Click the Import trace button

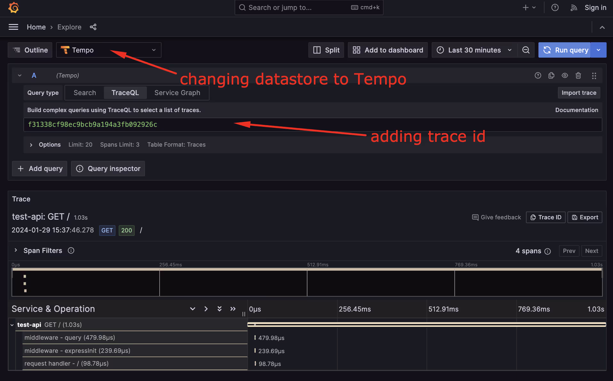point(579,93)
